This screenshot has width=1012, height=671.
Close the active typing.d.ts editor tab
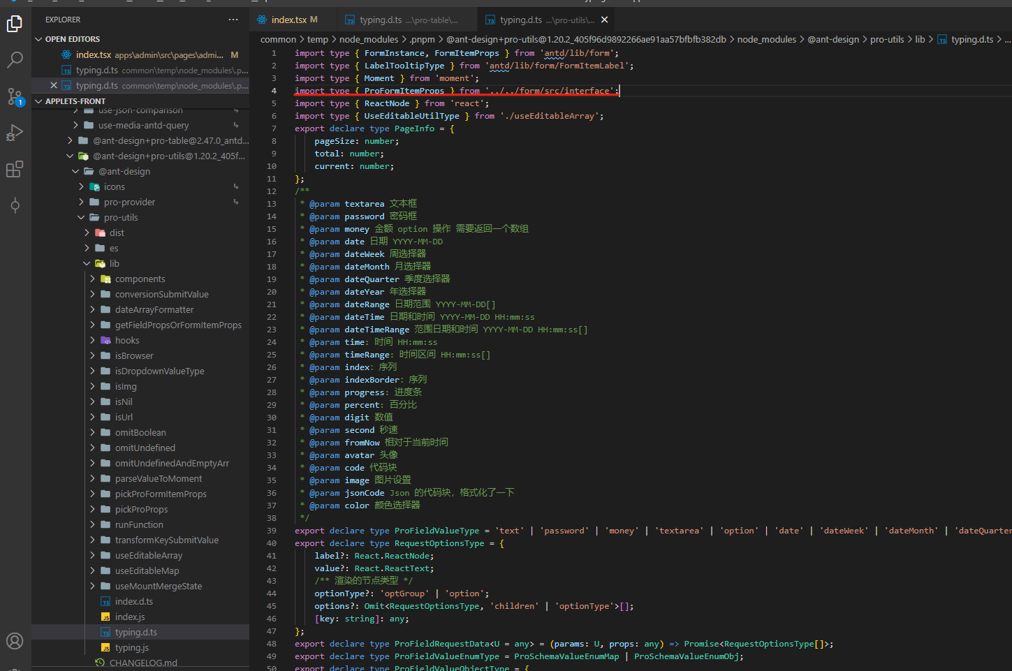click(605, 20)
